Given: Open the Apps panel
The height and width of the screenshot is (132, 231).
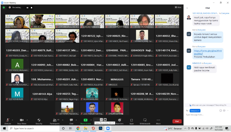Looking at the screenshot, I should [x=132, y=121].
